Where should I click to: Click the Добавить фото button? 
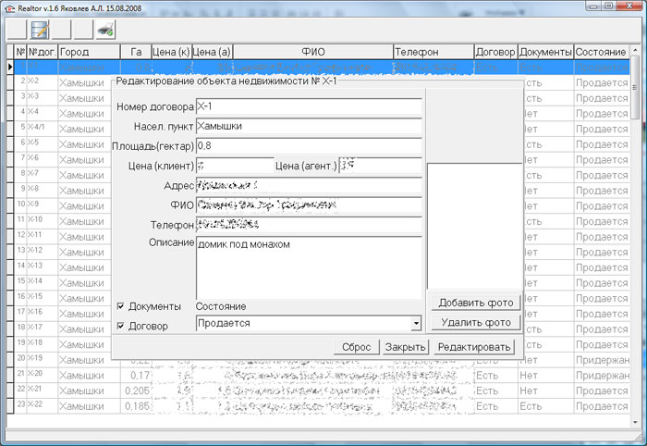click(476, 303)
